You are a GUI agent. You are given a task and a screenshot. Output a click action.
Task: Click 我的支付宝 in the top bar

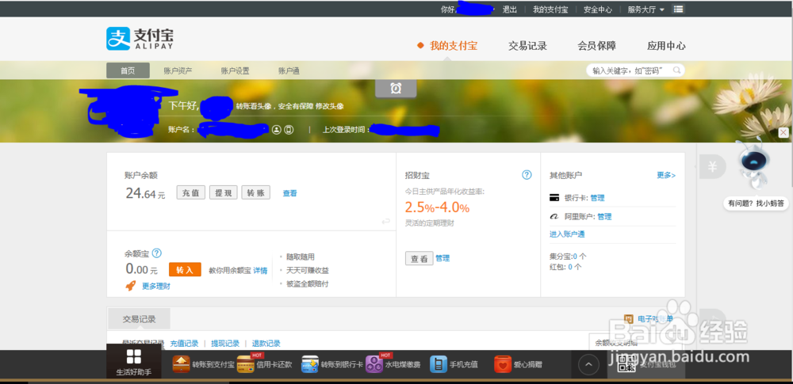[x=550, y=9]
